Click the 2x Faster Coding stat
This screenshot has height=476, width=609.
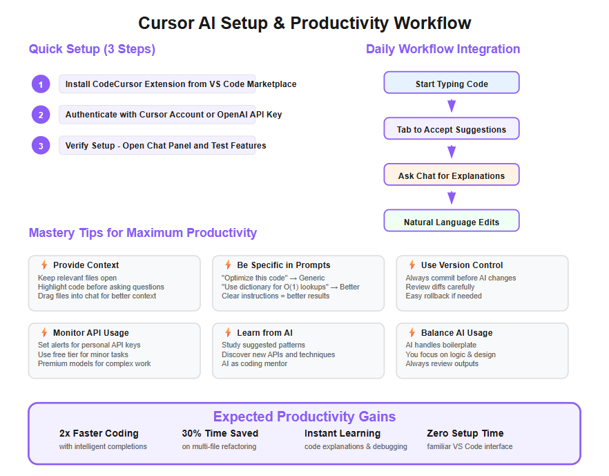coord(99,433)
